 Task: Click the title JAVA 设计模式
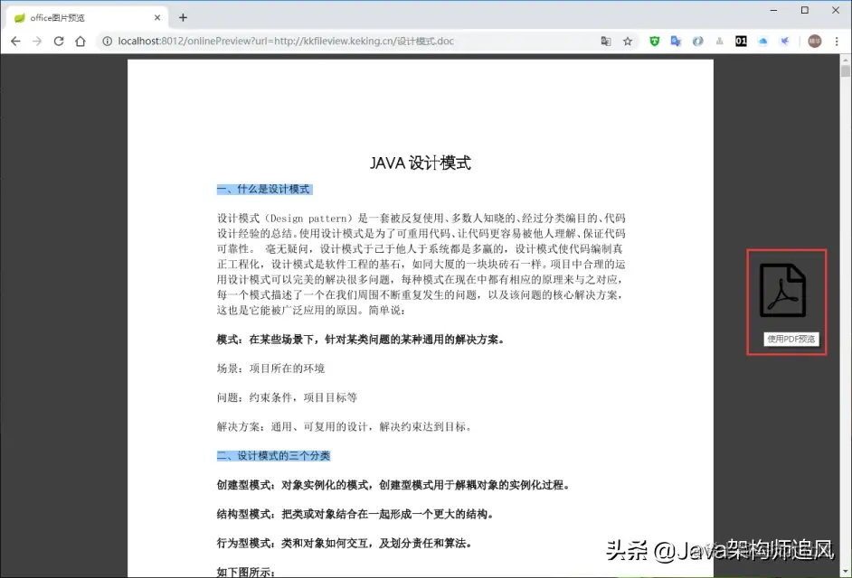[420, 163]
